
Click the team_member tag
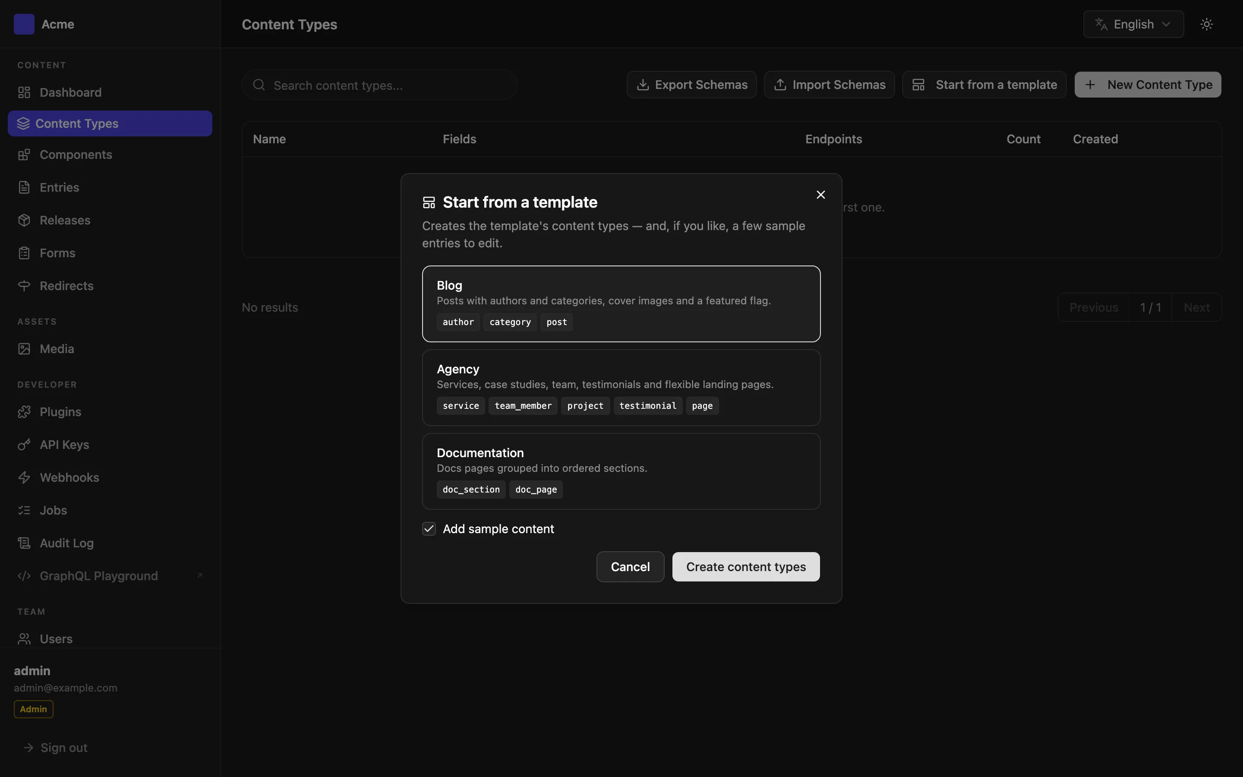click(523, 406)
